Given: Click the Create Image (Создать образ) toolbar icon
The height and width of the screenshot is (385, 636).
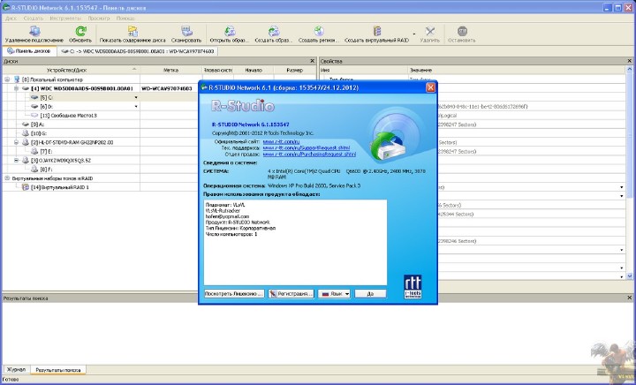Looking at the screenshot, I should 273,32.
